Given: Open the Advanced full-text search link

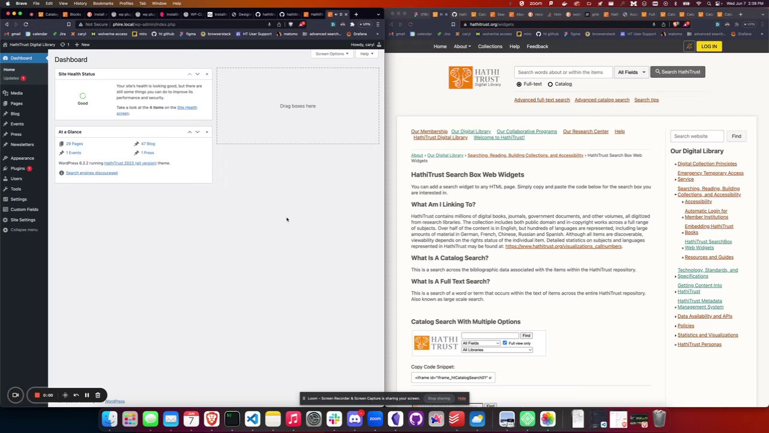Looking at the screenshot, I should coord(542,100).
